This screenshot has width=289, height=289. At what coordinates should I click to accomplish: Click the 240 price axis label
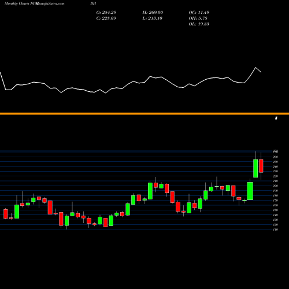pyautogui.click(x=275, y=166)
